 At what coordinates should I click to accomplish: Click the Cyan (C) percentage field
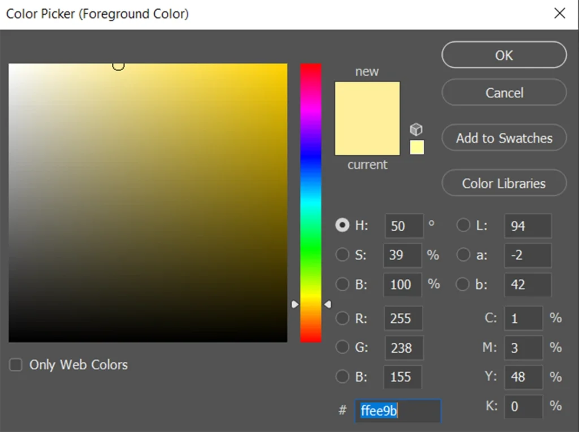click(x=523, y=318)
